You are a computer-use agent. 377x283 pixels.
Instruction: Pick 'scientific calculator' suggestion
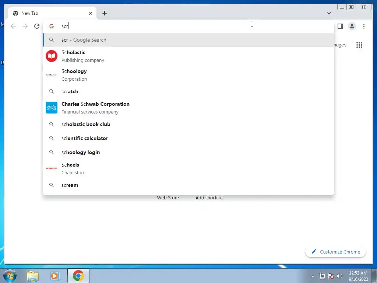coord(188,138)
